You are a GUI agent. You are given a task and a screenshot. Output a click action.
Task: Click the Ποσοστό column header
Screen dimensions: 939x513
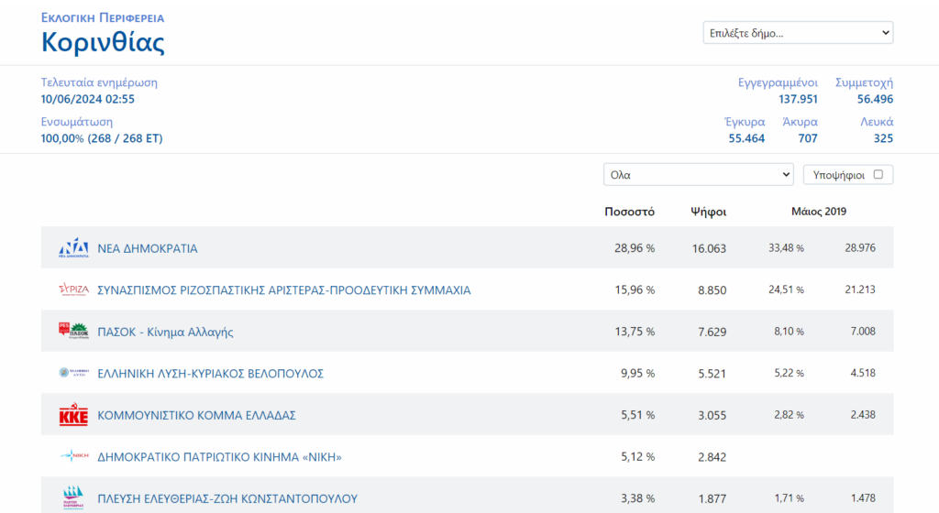pos(629,212)
